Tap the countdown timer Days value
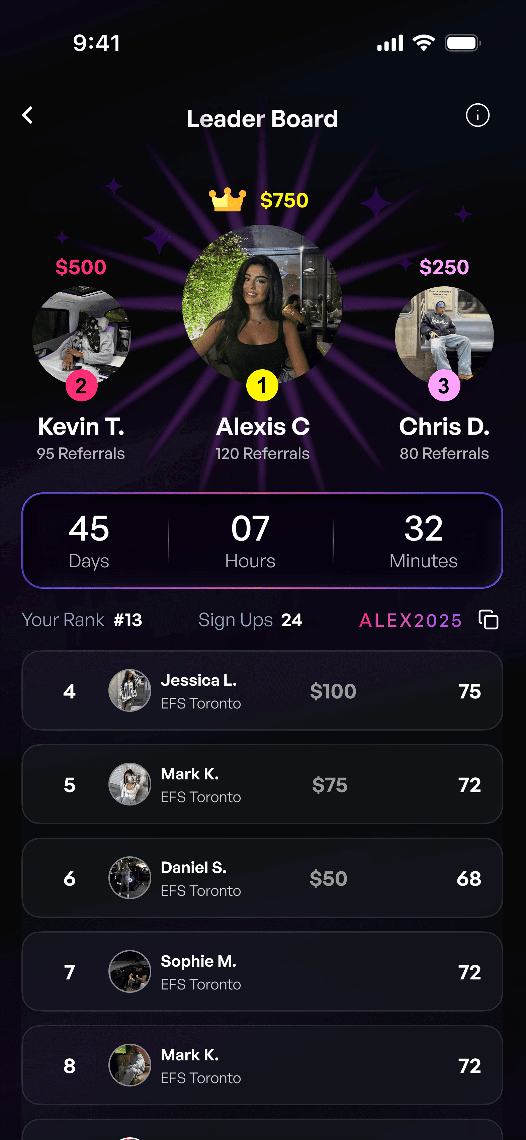 click(89, 529)
